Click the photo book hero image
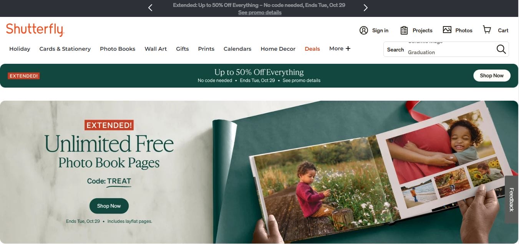The height and width of the screenshot is (244, 519). pos(366,172)
